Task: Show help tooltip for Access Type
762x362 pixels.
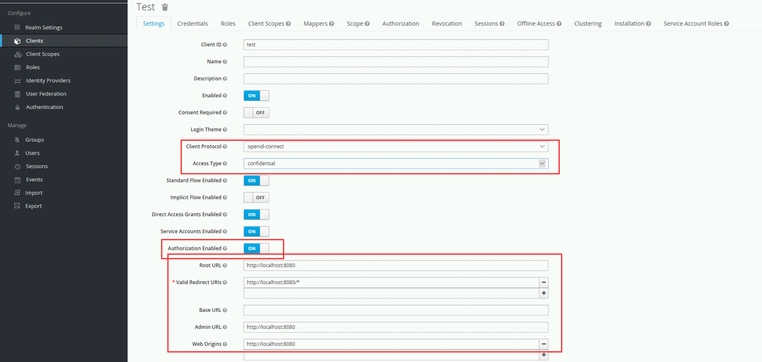Action: tap(225, 164)
